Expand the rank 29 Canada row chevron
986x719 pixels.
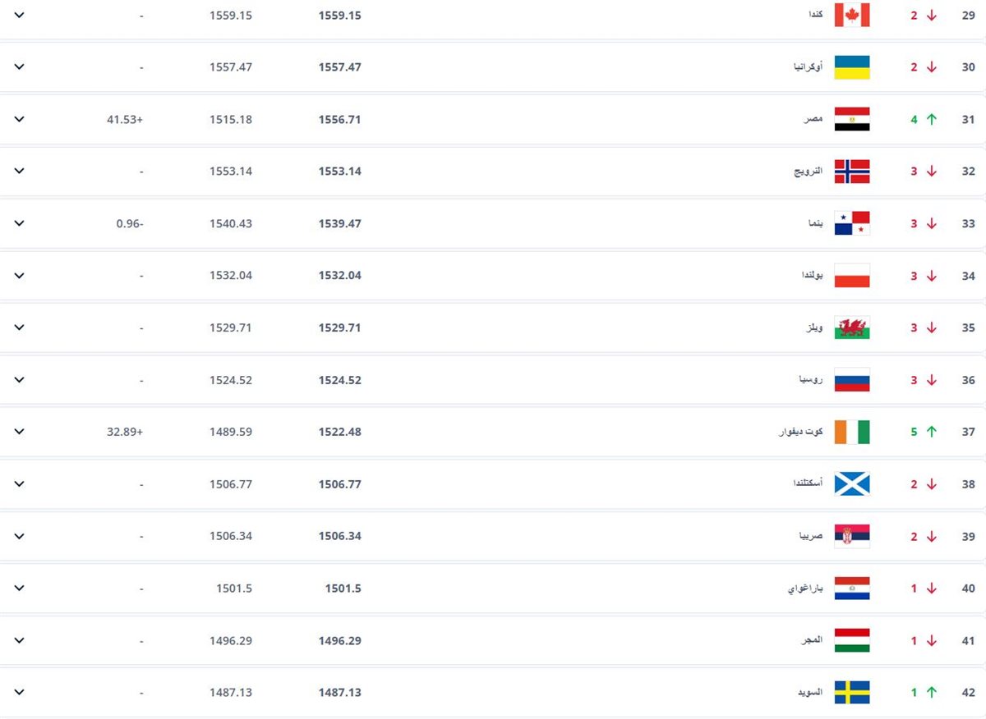coord(20,15)
